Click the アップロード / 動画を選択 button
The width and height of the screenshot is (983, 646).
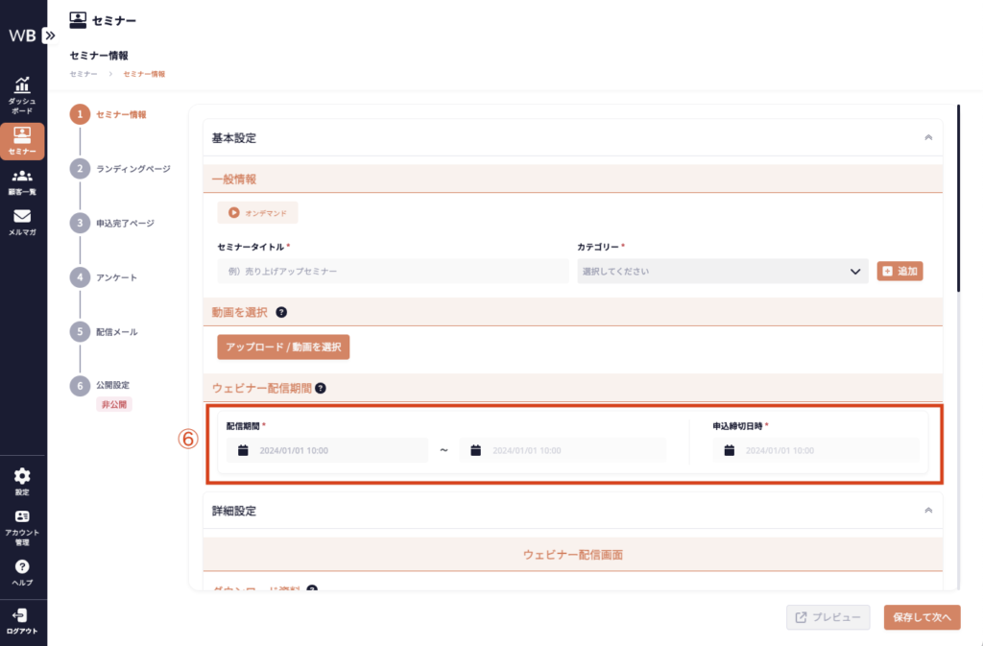tap(283, 347)
